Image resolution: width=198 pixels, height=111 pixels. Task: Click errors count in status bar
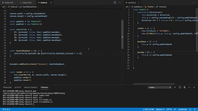[4, 109]
